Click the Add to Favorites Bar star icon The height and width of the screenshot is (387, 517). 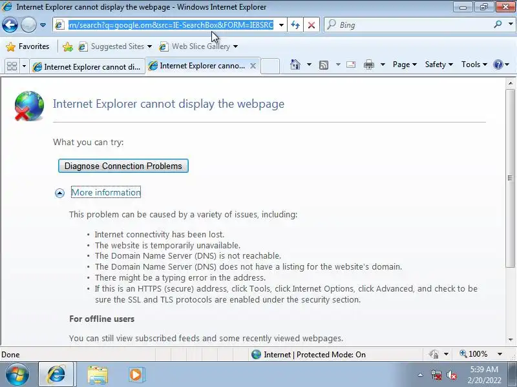68,46
